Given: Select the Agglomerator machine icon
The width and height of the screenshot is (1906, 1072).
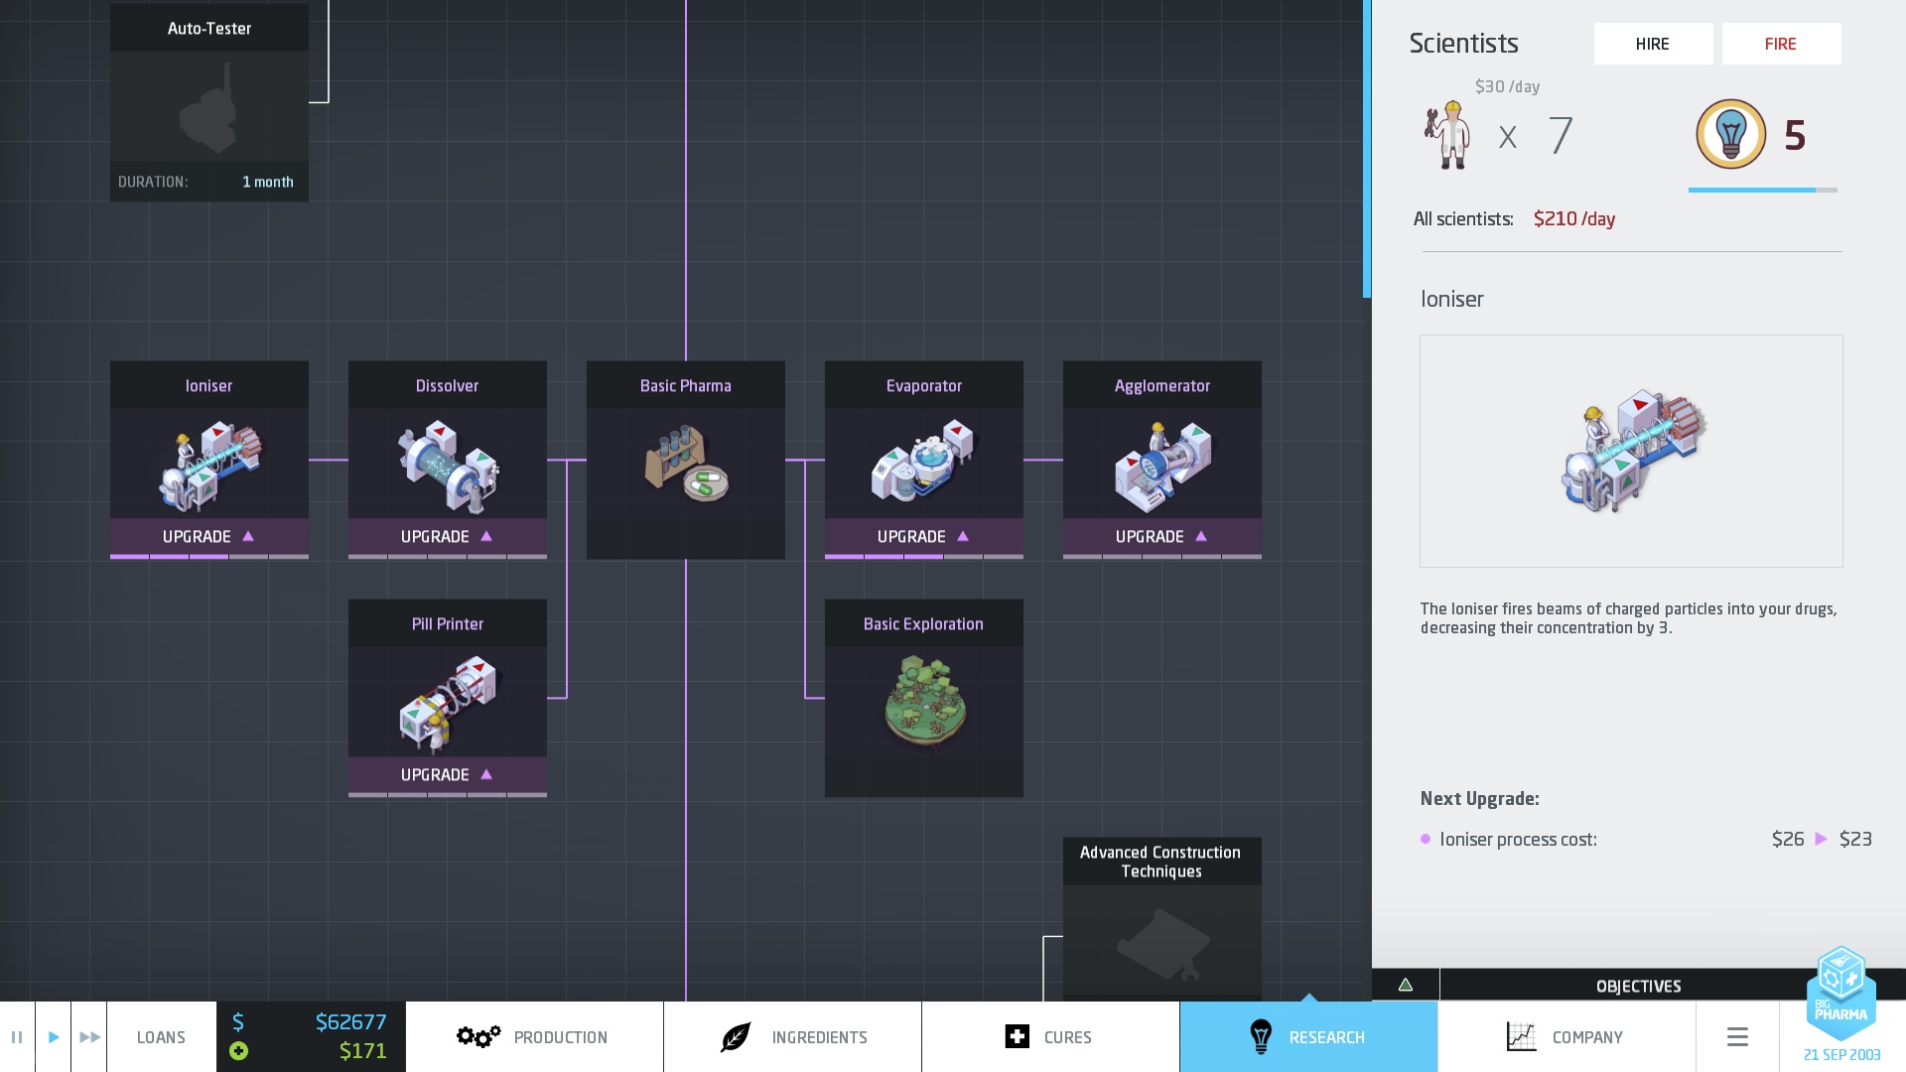Looking at the screenshot, I should pyautogui.click(x=1162, y=464).
